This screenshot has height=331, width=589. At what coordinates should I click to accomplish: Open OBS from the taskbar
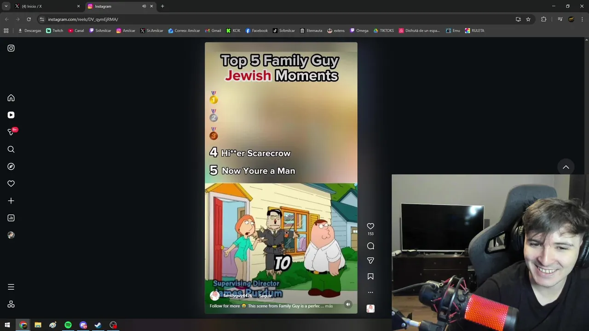[113, 325]
